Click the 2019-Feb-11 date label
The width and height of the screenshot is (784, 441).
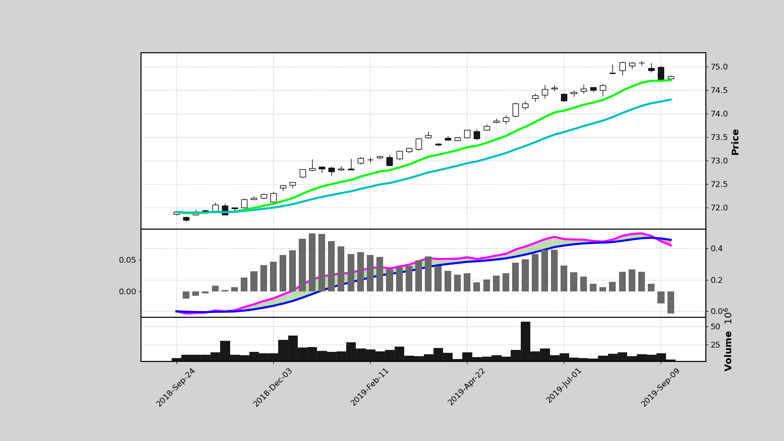[x=370, y=387]
